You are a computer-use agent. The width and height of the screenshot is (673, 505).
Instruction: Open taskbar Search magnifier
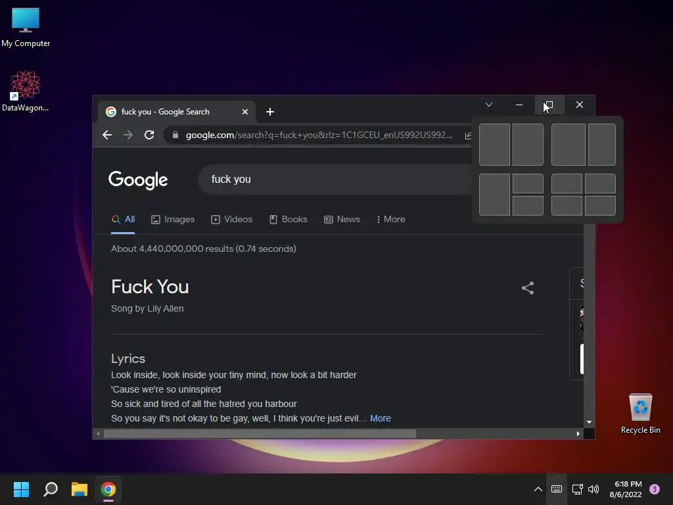[x=51, y=489]
